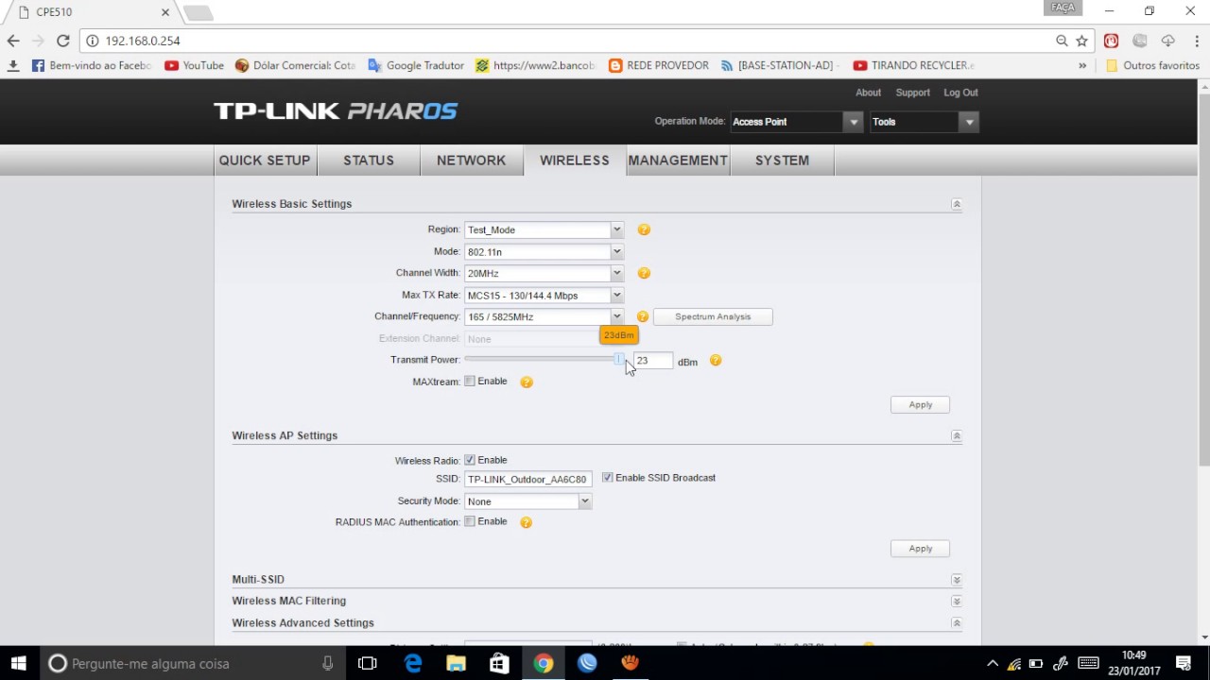Collapse the Wireless Advanced Settings section
The image size is (1210, 680).
[956, 623]
